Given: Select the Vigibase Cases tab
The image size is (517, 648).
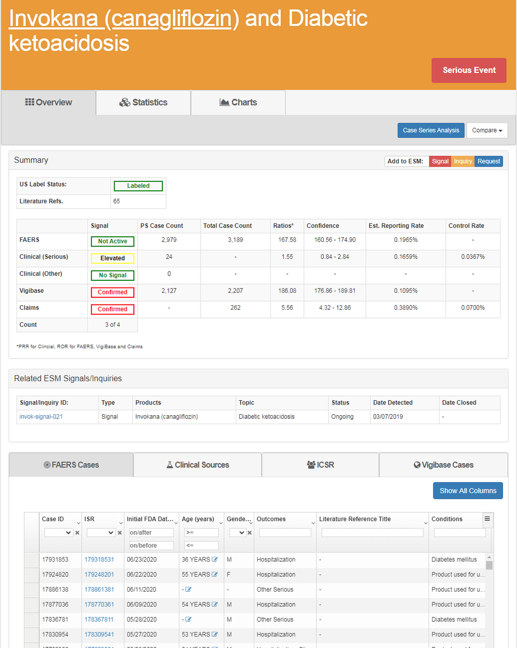Looking at the screenshot, I should point(444,465).
